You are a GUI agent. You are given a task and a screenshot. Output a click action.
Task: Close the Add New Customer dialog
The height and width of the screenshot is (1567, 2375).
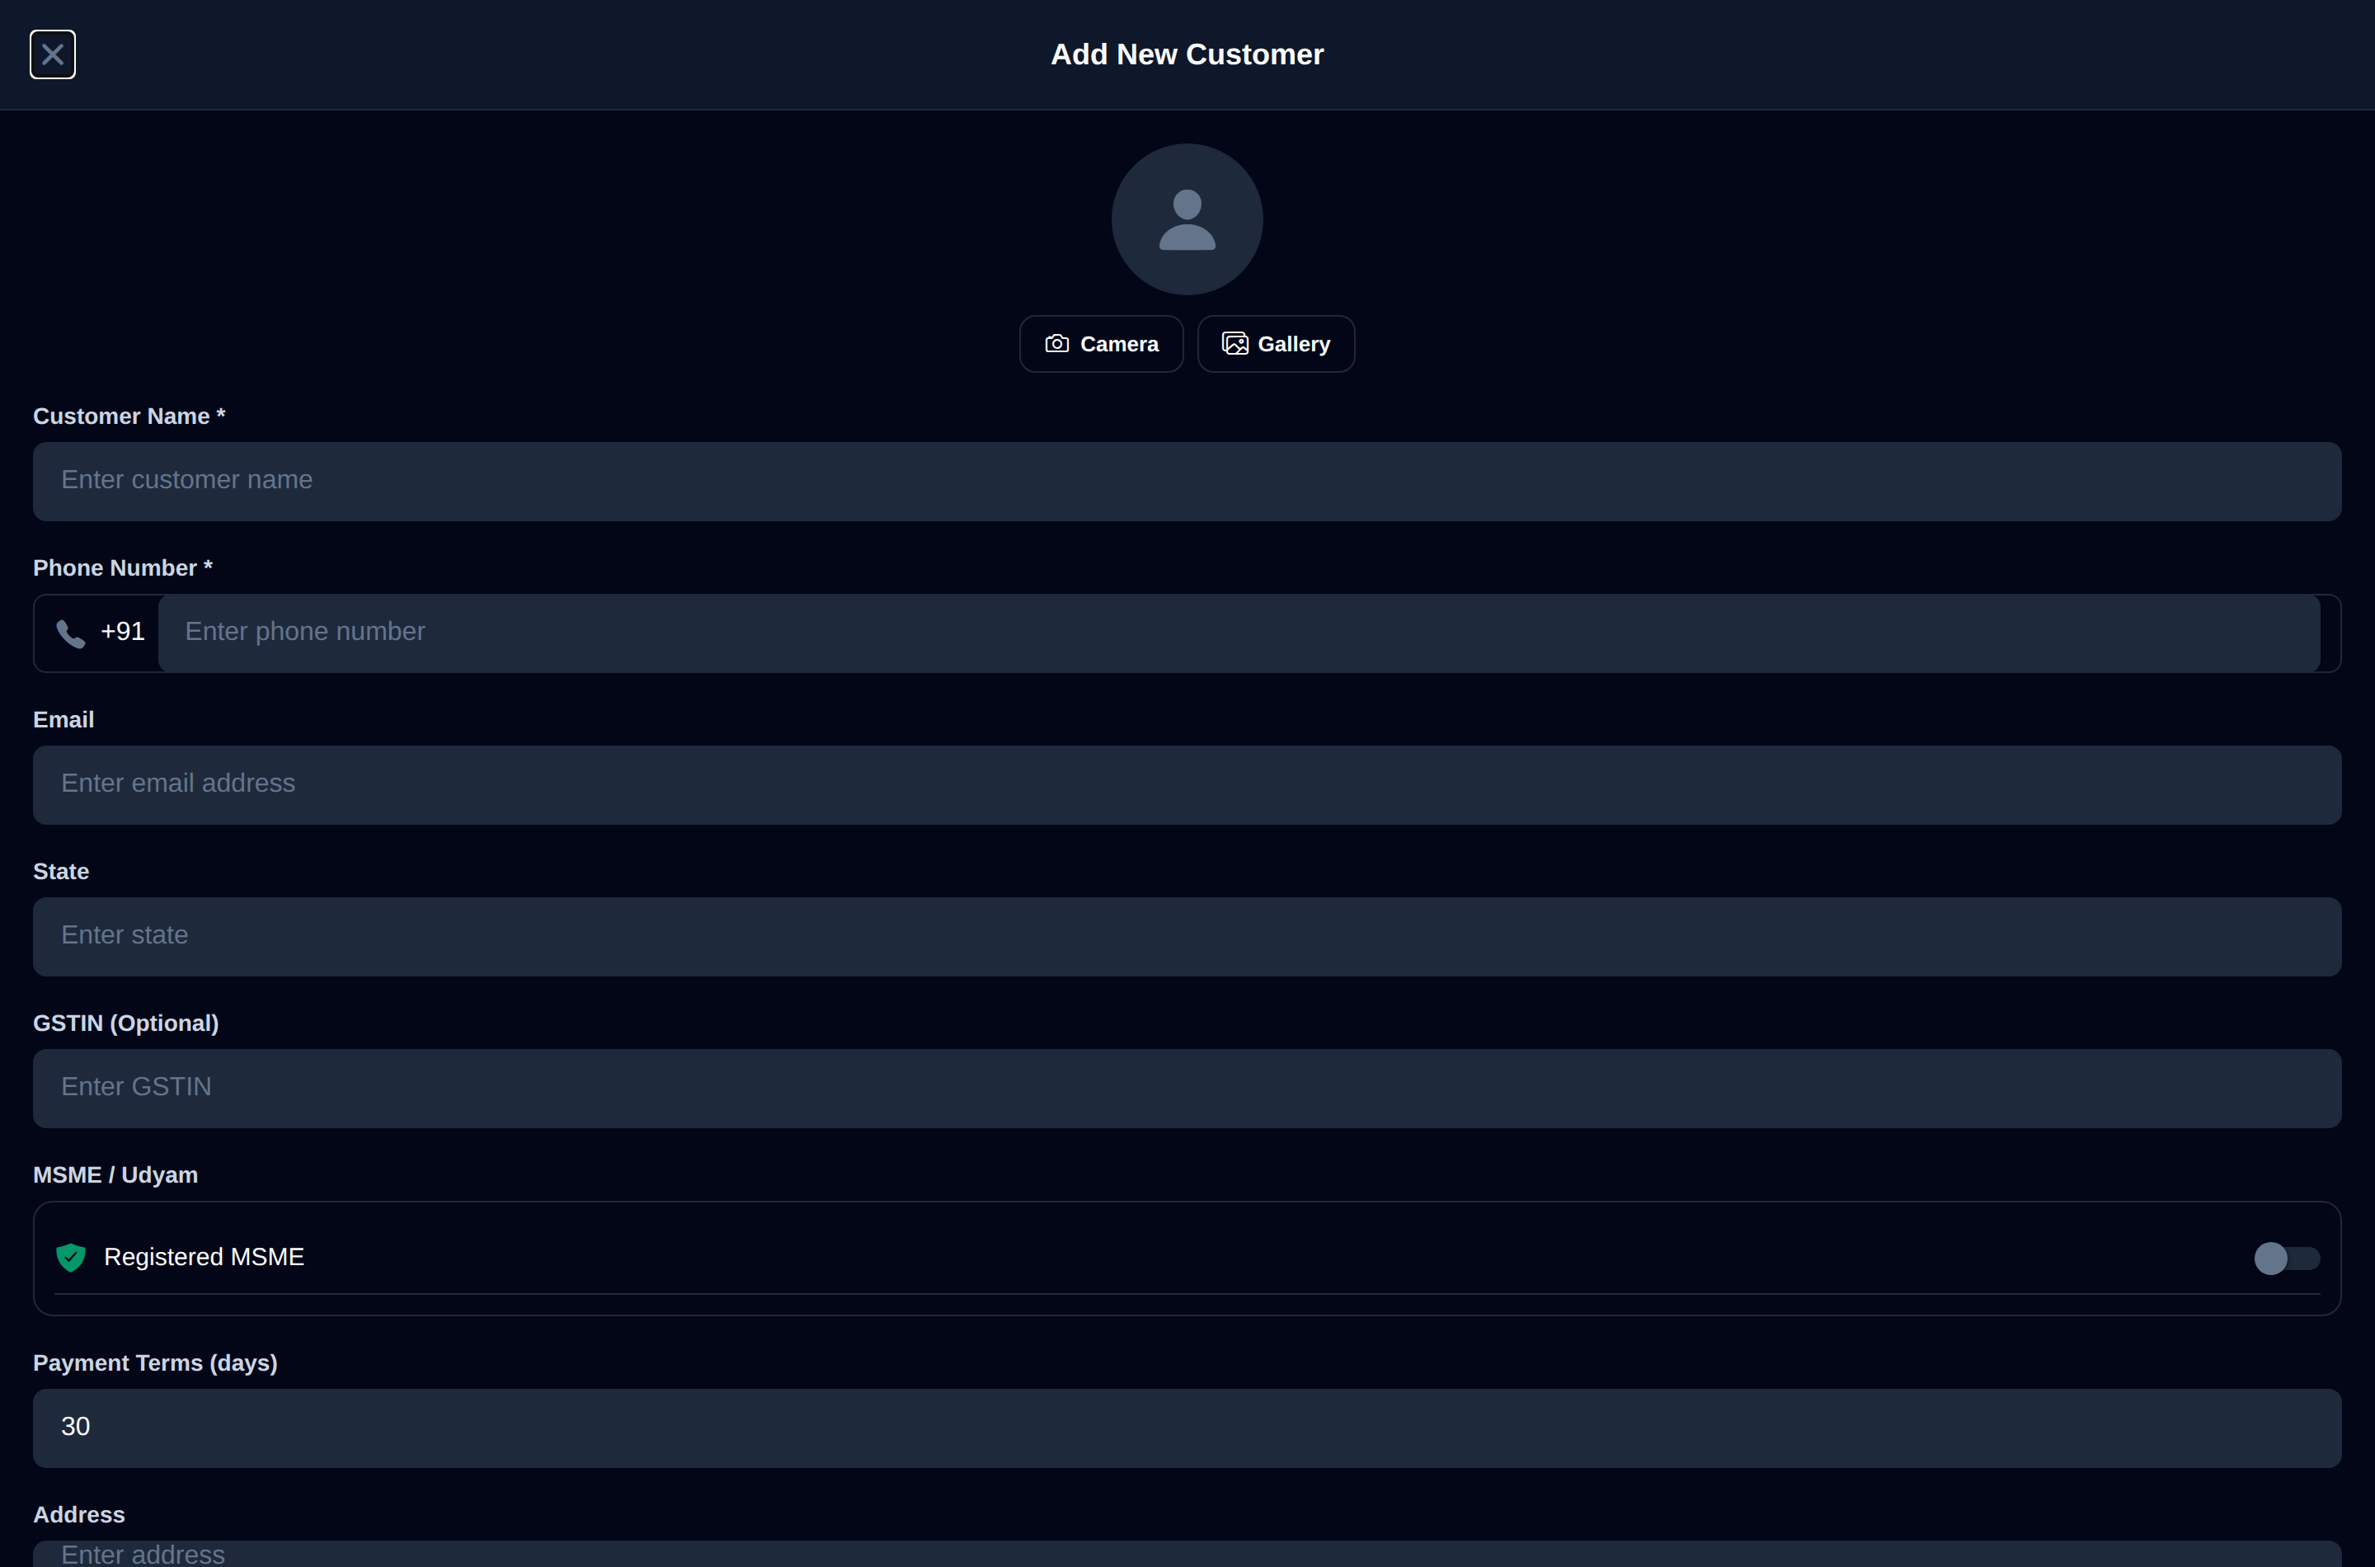click(53, 54)
